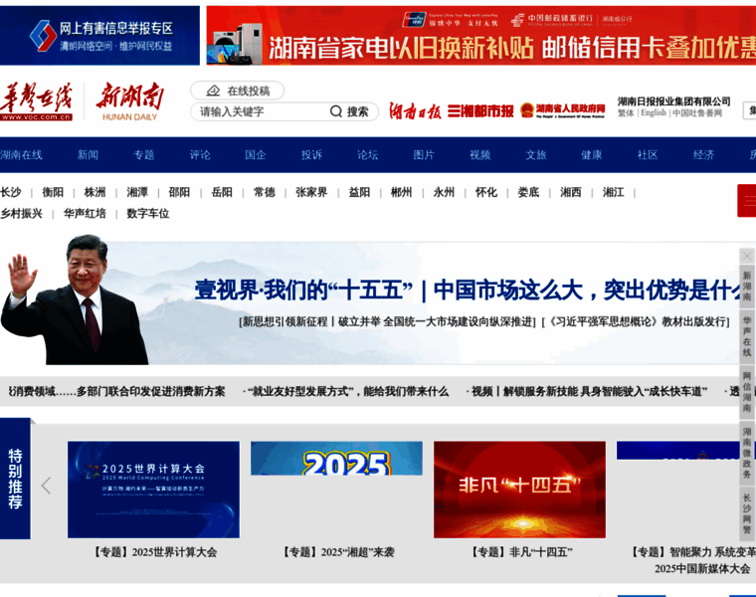Viewport: 756px width, 597px height.
Task: Open the 湖南微政务 side panel link
Action: coord(747,454)
